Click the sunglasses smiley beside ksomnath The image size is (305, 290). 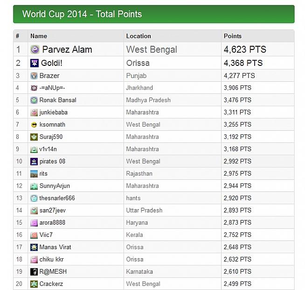(x=34, y=125)
